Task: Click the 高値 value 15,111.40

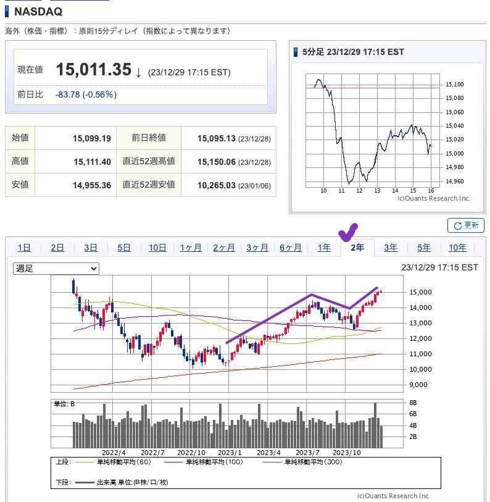Action: click(92, 162)
